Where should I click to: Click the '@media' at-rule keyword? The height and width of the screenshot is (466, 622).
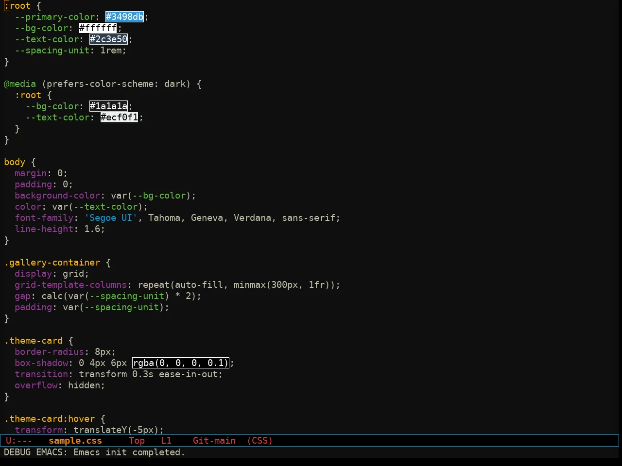[x=20, y=84]
